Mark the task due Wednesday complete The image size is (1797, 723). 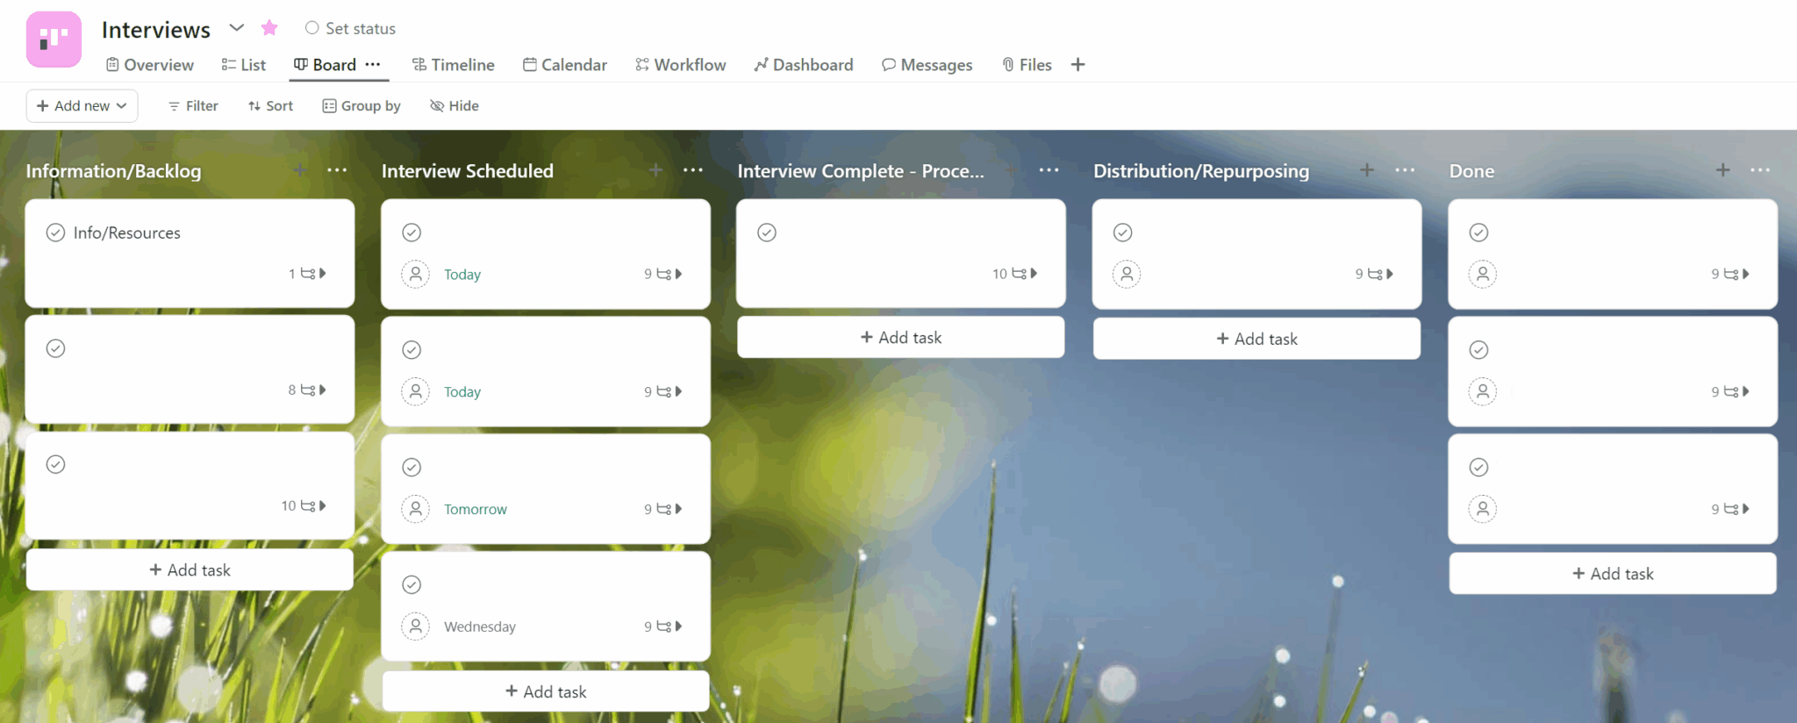tap(412, 585)
